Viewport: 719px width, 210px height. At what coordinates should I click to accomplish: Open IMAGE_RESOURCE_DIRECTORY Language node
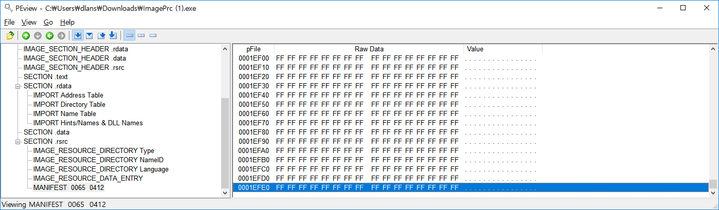[x=101, y=169]
